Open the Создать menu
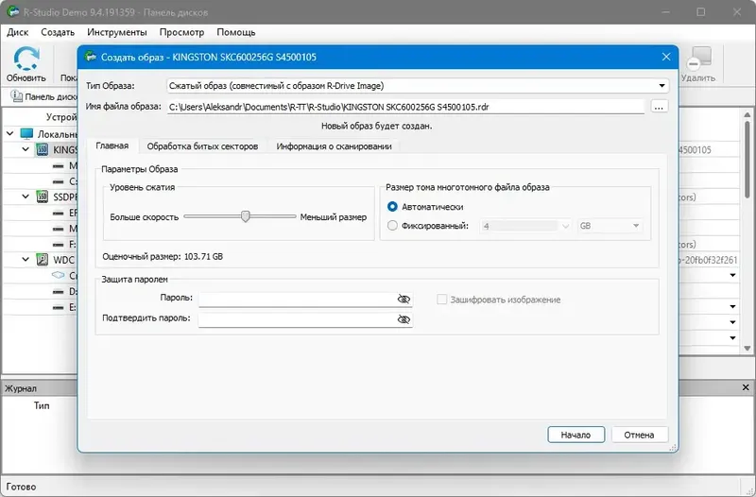Viewport: 756px width, 497px height. [x=58, y=32]
